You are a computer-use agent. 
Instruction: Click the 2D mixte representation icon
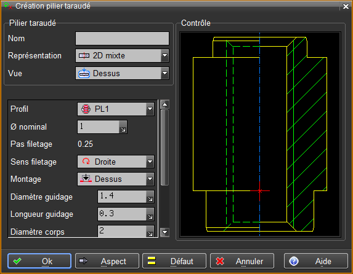click(84, 55)
